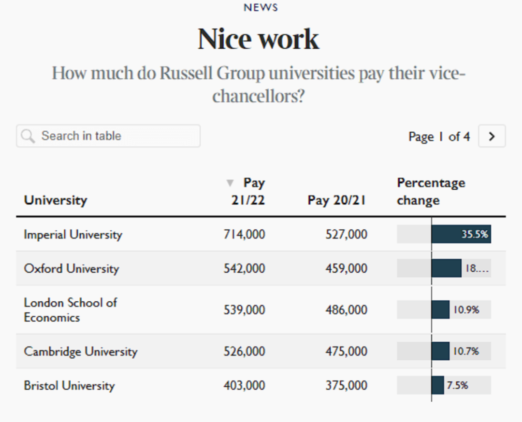The image size is (522, 422).
Task: Click the 714,000 pay value
Action: [x=245, y=235]
